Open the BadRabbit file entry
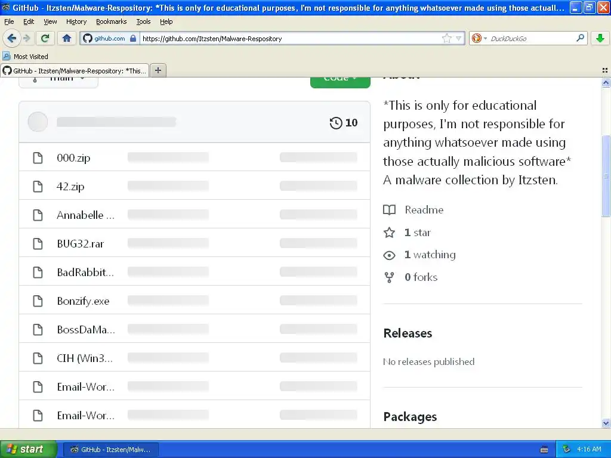The height and width of the screenshot is (458, 611). [85, 272]
